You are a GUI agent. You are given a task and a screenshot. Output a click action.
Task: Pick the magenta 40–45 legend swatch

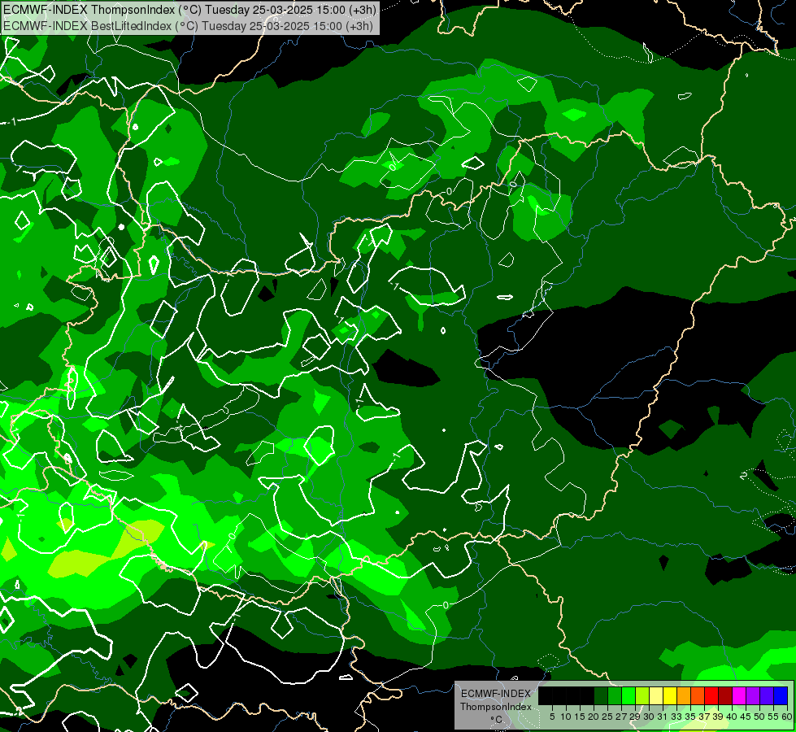[739, 695]
